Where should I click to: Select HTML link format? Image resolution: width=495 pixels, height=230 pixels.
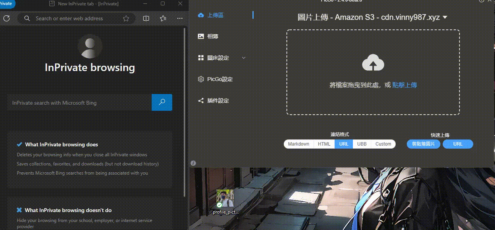[324, 144]
